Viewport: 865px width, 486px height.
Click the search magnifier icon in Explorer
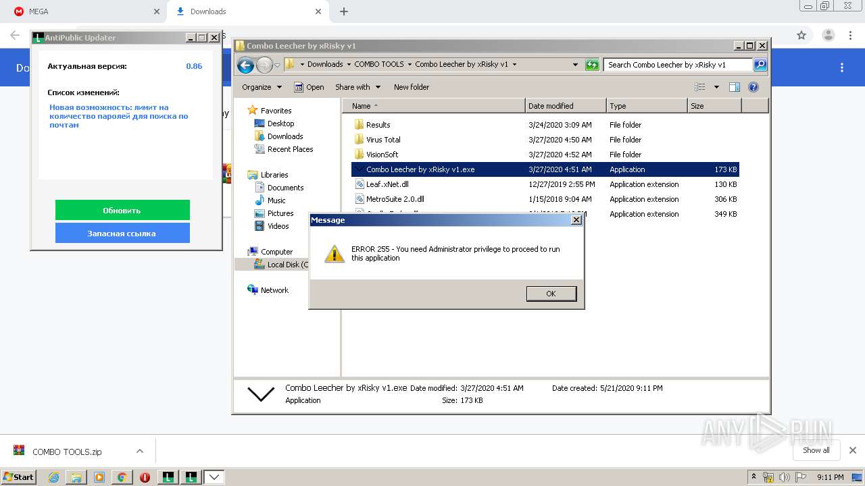click(x=760, y=65)
